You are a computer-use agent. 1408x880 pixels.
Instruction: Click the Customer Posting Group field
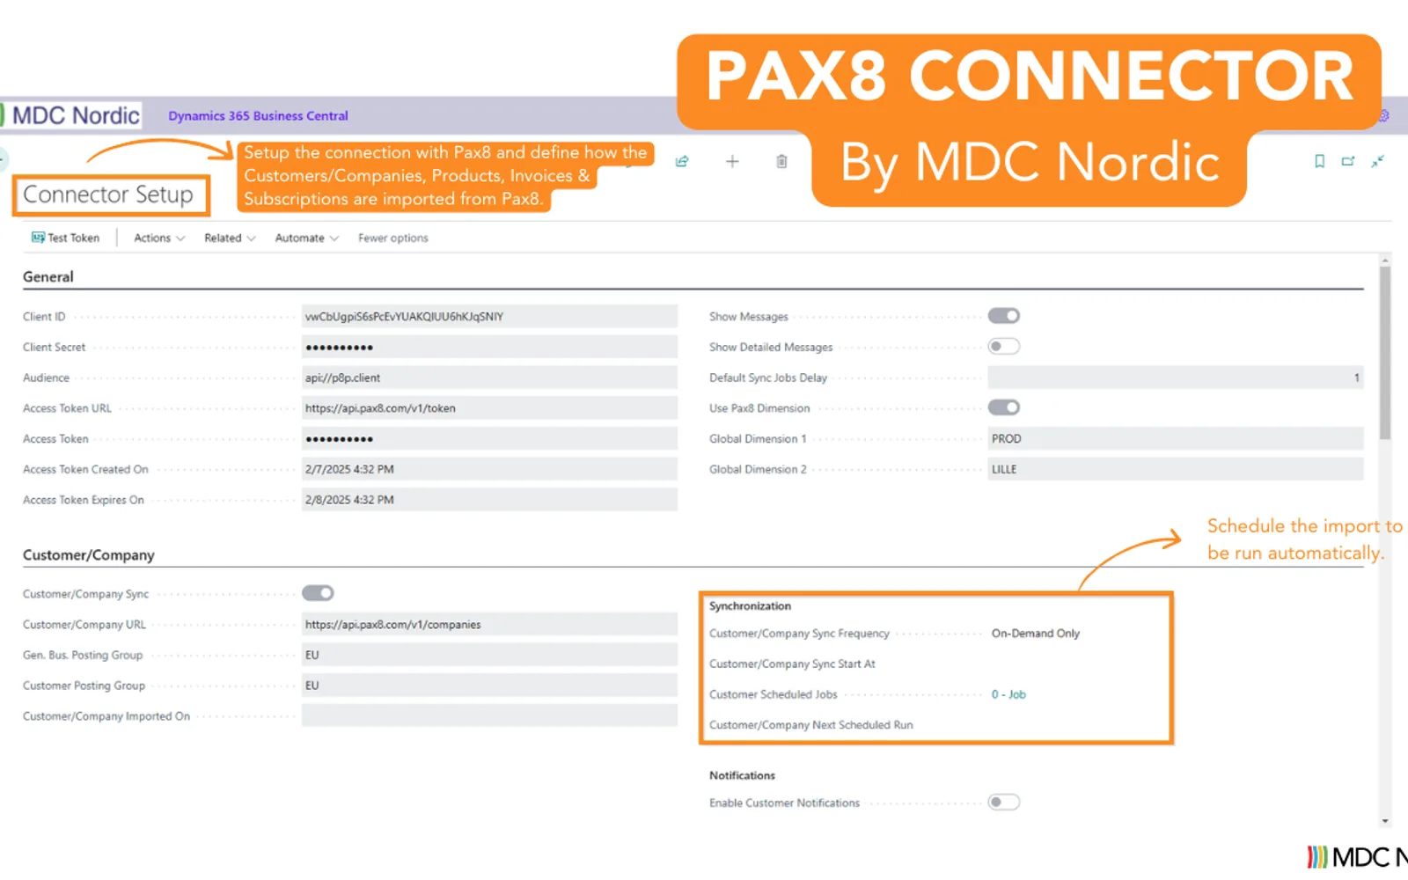pyautogui.click(x=489, y=686)
